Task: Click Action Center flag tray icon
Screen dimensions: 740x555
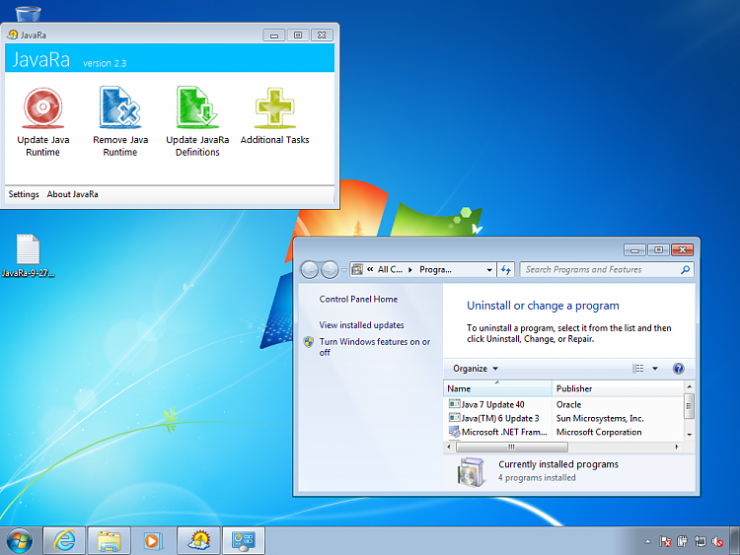Action: 665,542
